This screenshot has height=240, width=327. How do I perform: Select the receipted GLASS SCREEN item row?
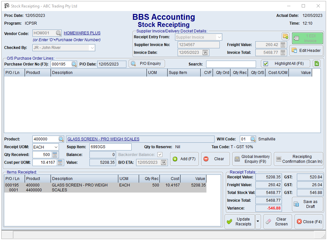[105, 187]
